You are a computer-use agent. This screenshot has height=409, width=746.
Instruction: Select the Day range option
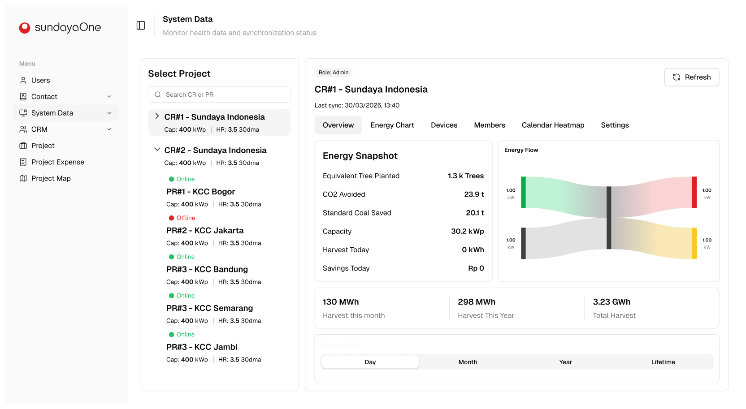point(370,362)
